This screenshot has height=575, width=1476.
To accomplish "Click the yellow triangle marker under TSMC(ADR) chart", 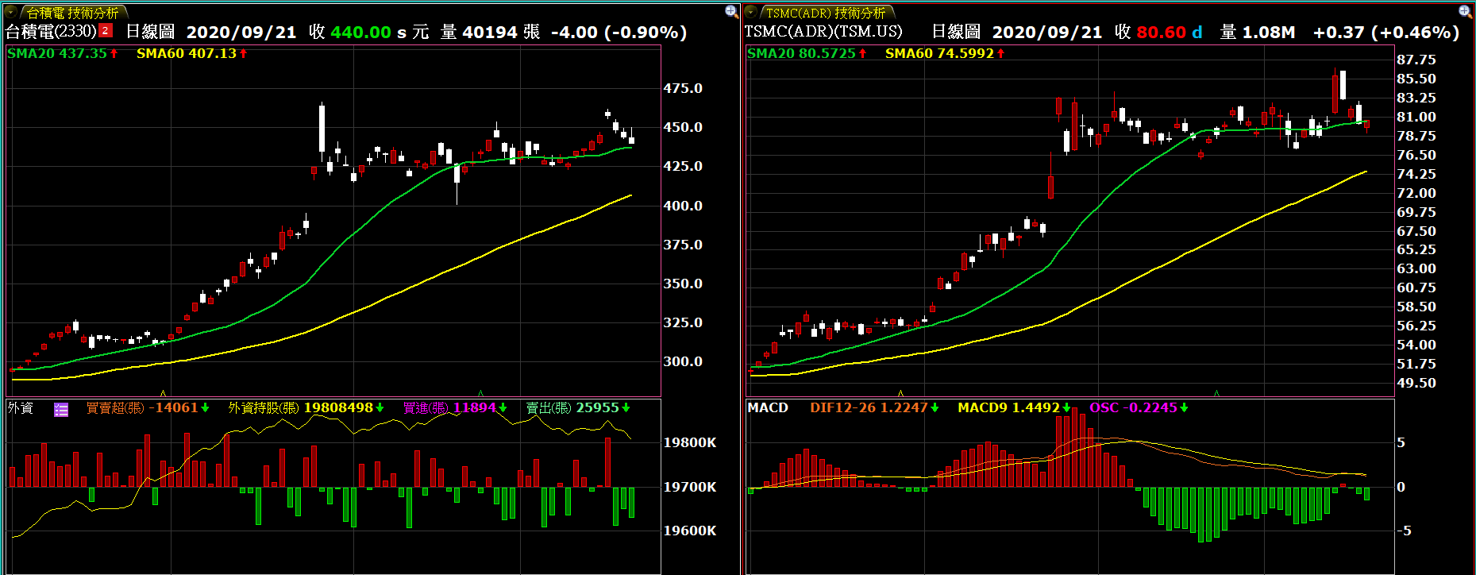I will [x=900, y=393].
